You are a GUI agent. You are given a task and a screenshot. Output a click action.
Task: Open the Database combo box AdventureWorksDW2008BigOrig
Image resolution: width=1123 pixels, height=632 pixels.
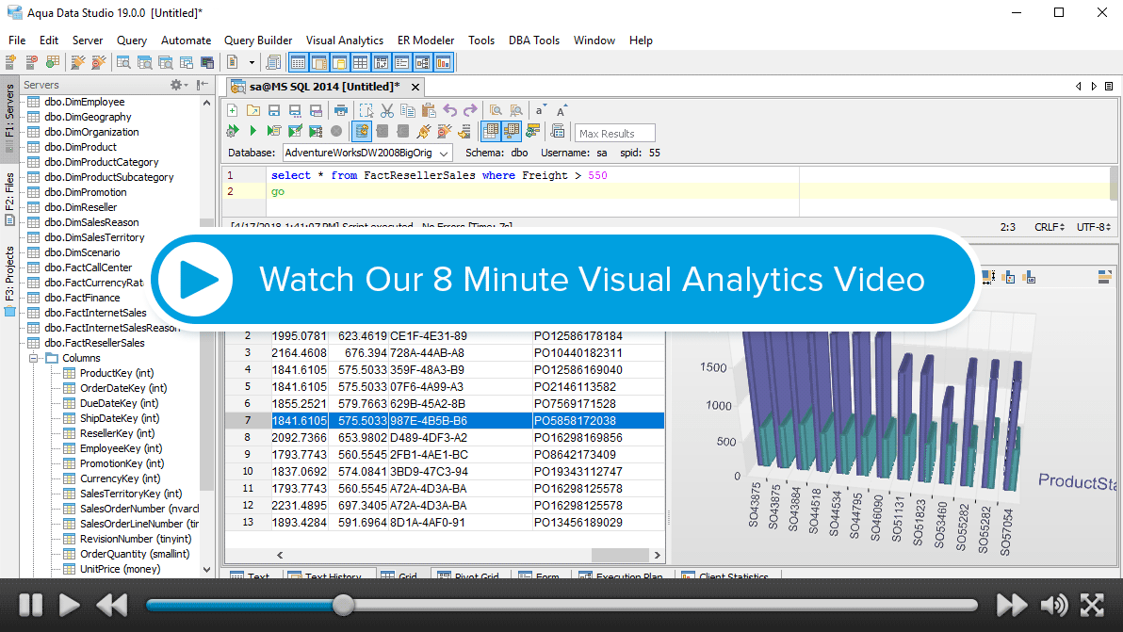367,153
